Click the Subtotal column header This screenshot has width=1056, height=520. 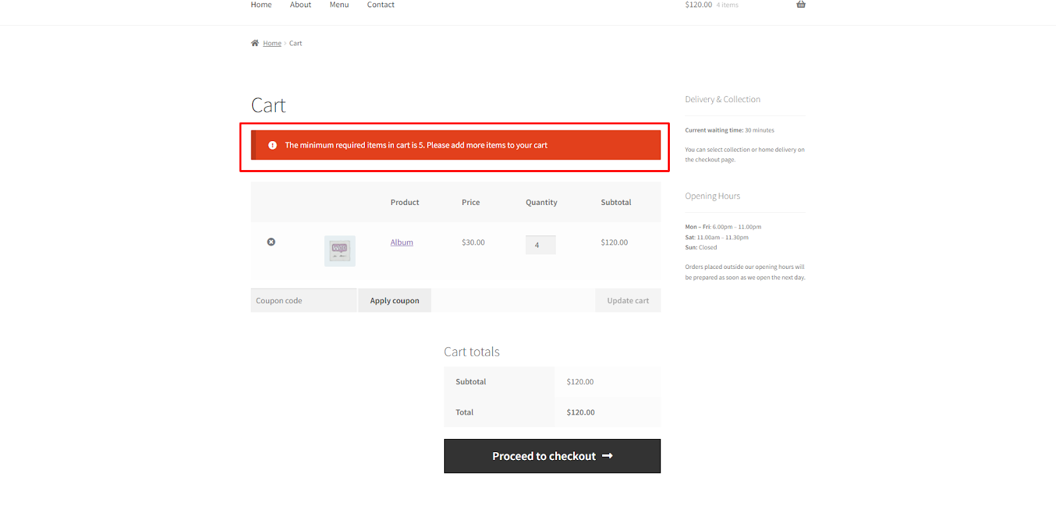(x=616, y=202)
